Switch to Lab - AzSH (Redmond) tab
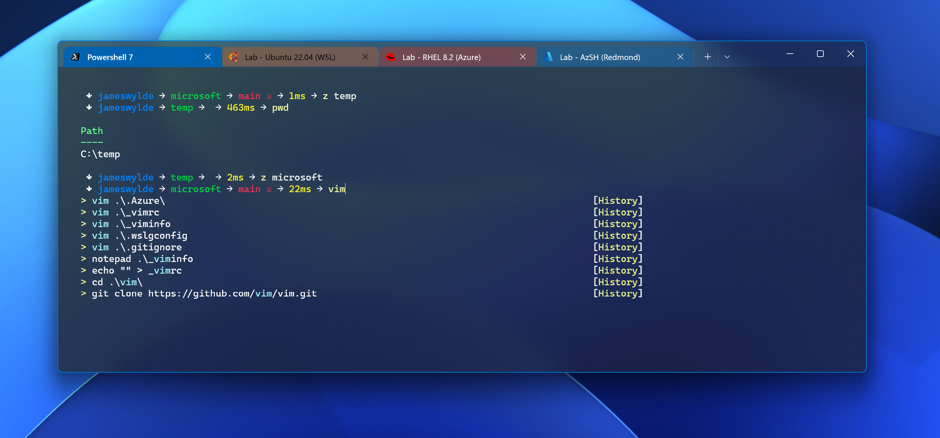940x438 pixels. pyautogui.click(x=600, y=57)
